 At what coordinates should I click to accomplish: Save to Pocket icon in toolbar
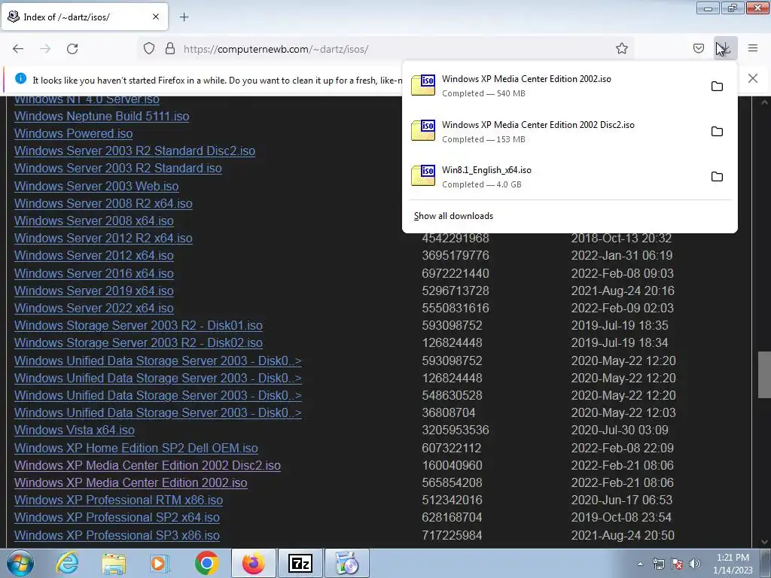[x=698, y=48]
